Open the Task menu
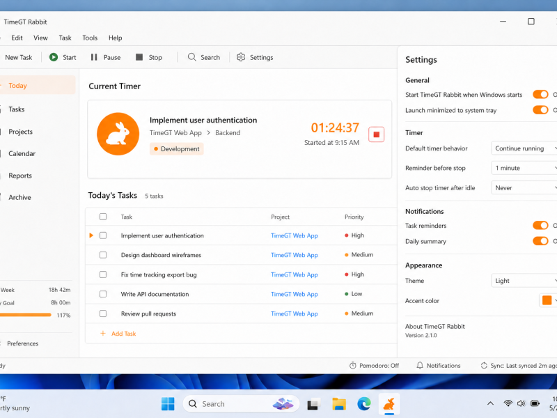 point(65,38)
